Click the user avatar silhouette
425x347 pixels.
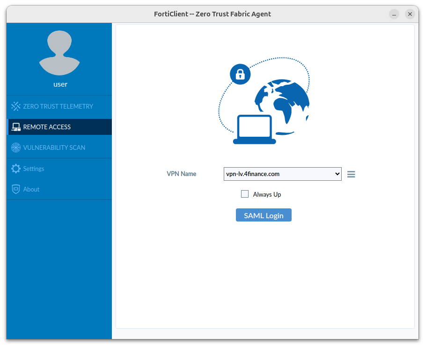tap(59, 53)
